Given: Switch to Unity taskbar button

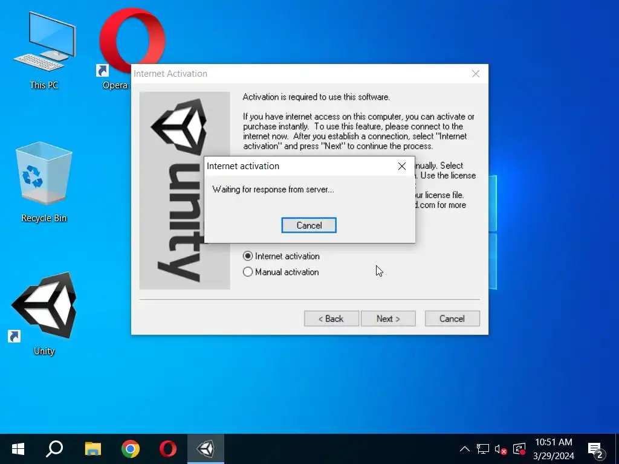Looking at the screenshot, I should click(x=206, y=449).
